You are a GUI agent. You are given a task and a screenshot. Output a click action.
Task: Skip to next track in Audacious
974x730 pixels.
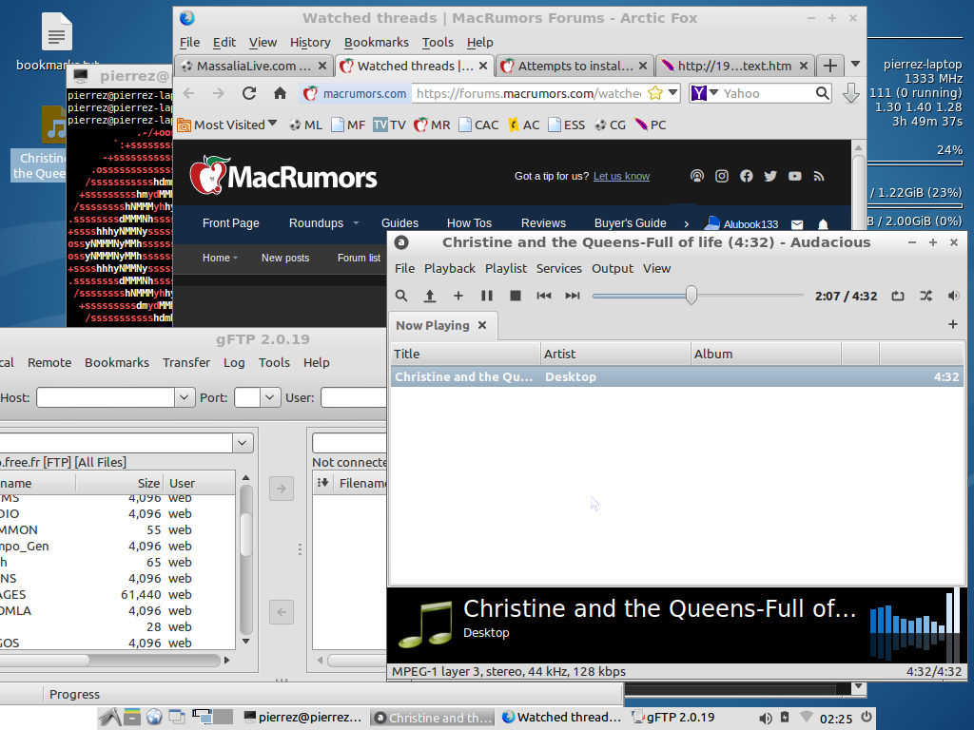[572, 296]
